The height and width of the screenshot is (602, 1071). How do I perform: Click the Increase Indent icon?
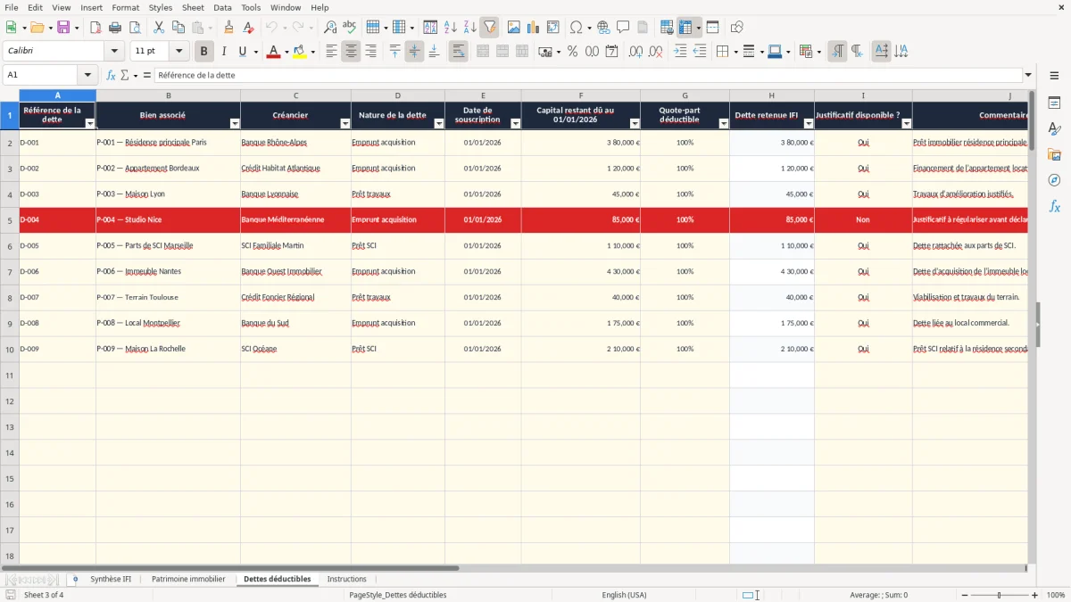(680, 52)
